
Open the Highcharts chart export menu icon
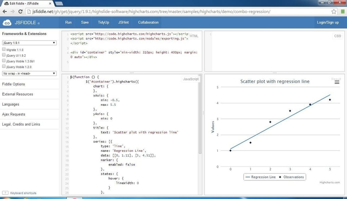click(337, 82)
